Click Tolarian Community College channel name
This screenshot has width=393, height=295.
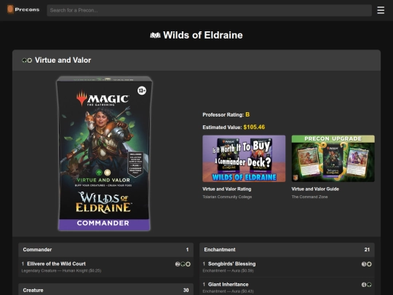227,197
